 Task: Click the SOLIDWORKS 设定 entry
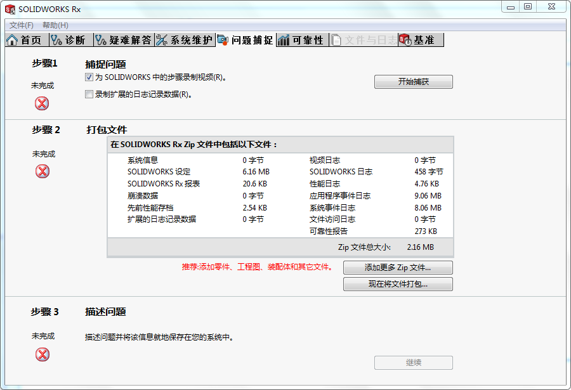[x=159, y=172]
